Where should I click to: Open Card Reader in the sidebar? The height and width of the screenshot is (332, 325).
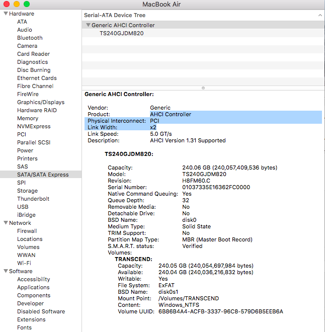point(33,54)
